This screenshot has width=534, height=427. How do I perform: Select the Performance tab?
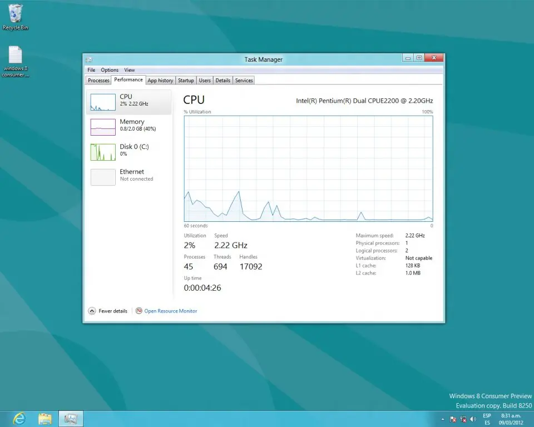[128, 80]
